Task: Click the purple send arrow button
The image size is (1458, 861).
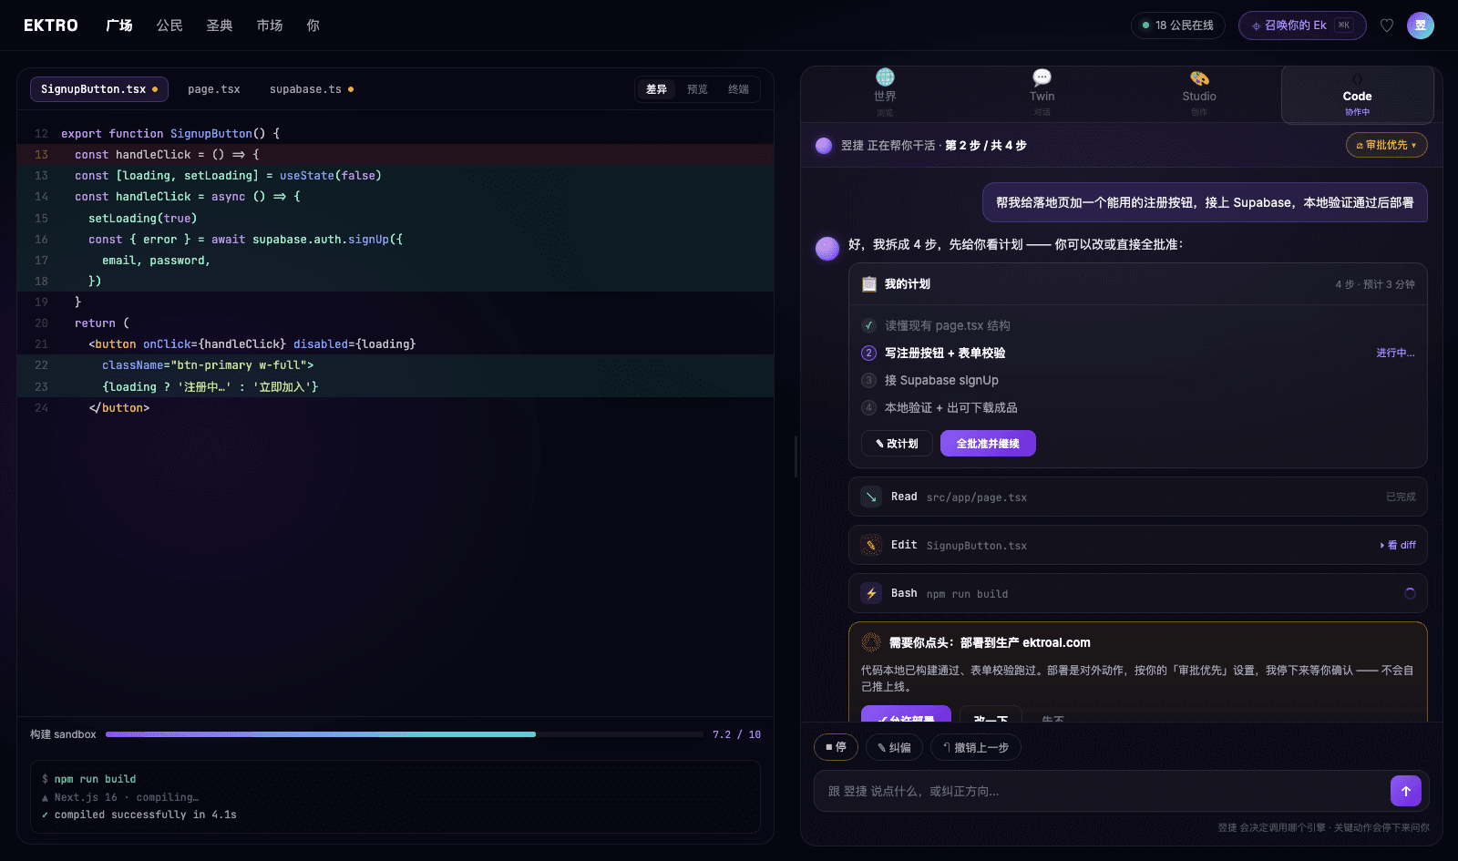Action: point(1406,791)
